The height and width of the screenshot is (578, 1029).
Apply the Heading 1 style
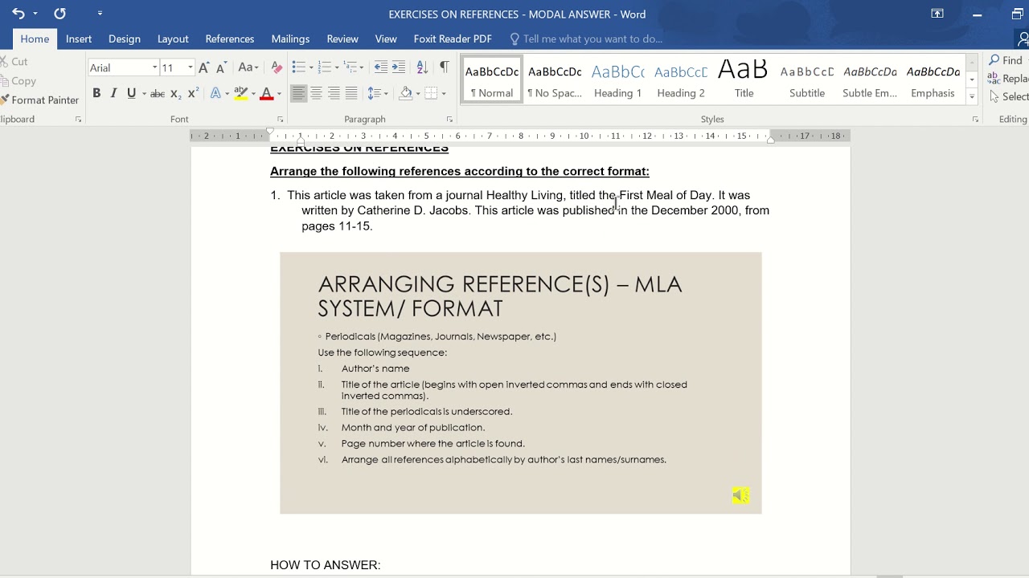[617, 79]
